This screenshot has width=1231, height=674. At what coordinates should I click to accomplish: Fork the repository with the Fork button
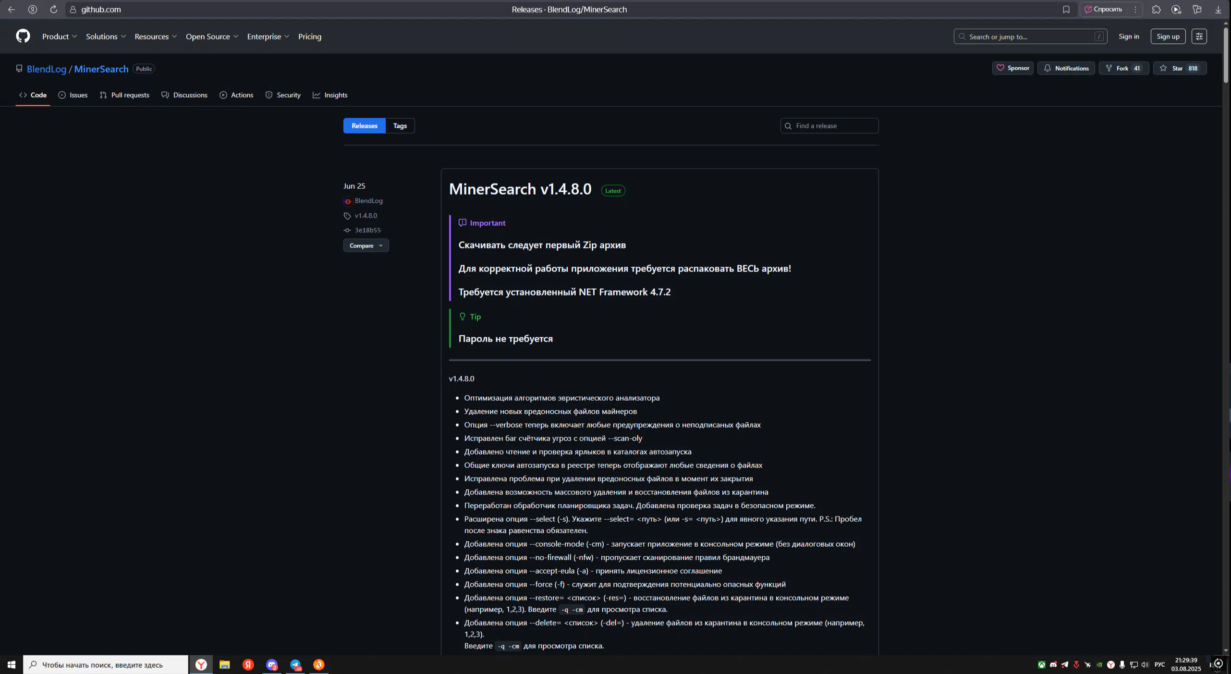(1123, 68)
